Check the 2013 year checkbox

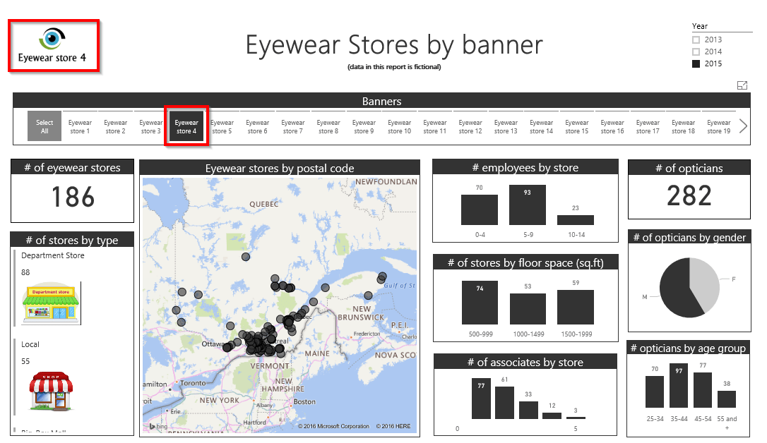click(x=696, y=40)
